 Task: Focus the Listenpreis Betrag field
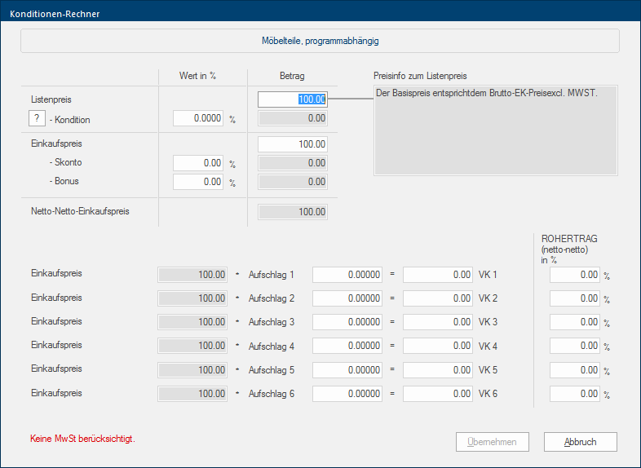(x=293, y=99)
